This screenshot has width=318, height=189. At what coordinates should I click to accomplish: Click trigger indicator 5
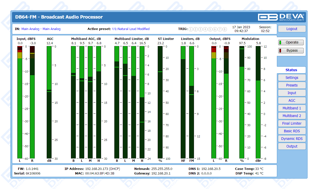click(x=210, y=29)
